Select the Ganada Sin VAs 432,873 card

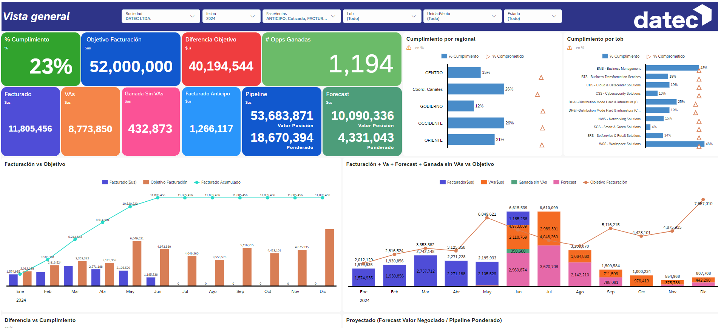(x=151, y=121)
